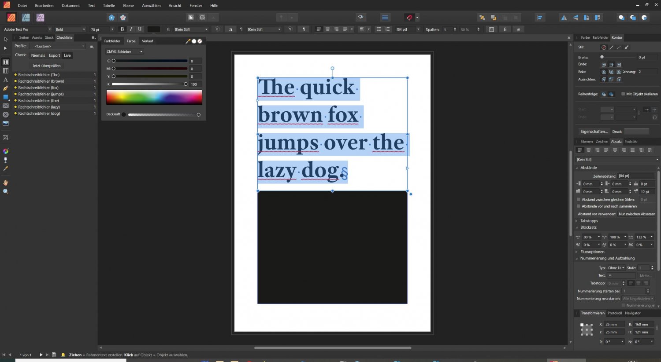Screen dimensions: 661x362
Task: Click the 'Eigenschaften...' button
Action: coord(594,132)
